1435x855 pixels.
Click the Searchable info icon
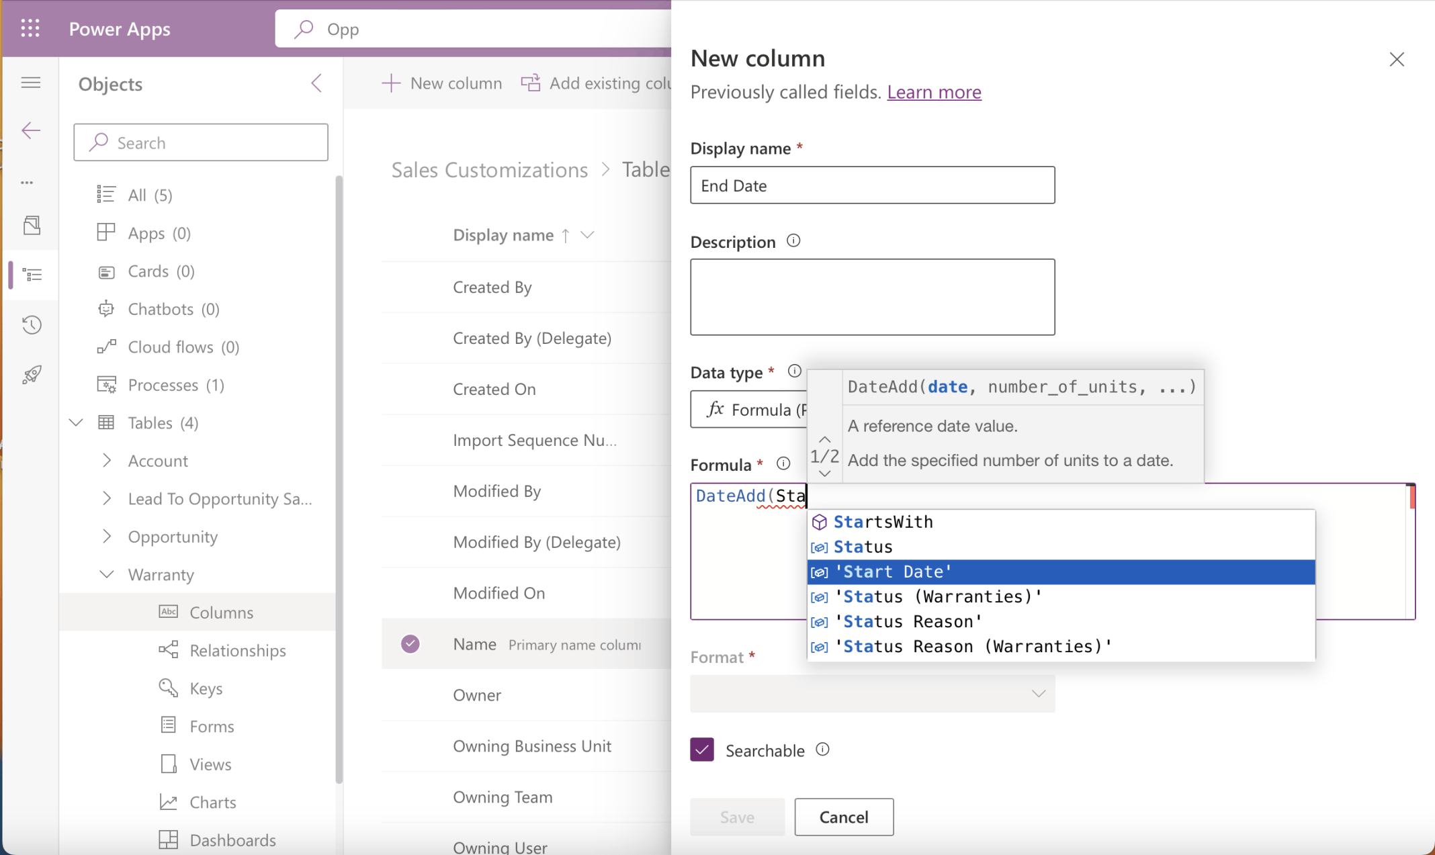click(822, 750)
